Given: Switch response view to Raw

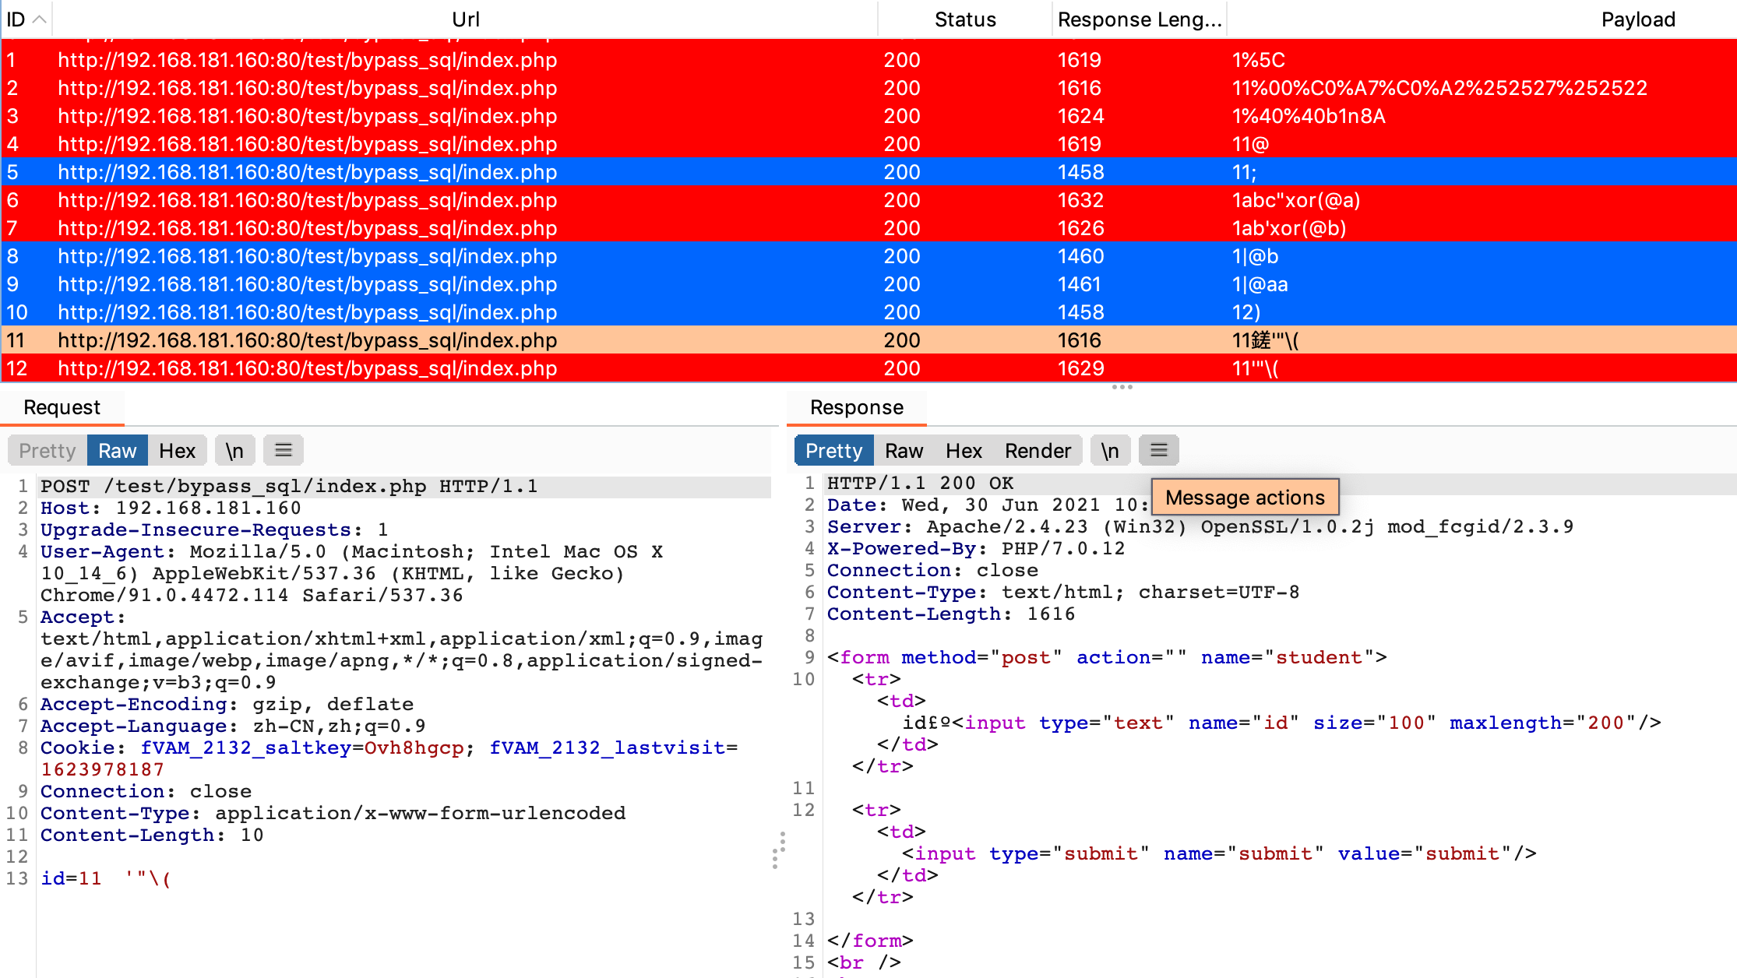Looking at the screenshot, I should pos(904,451).
